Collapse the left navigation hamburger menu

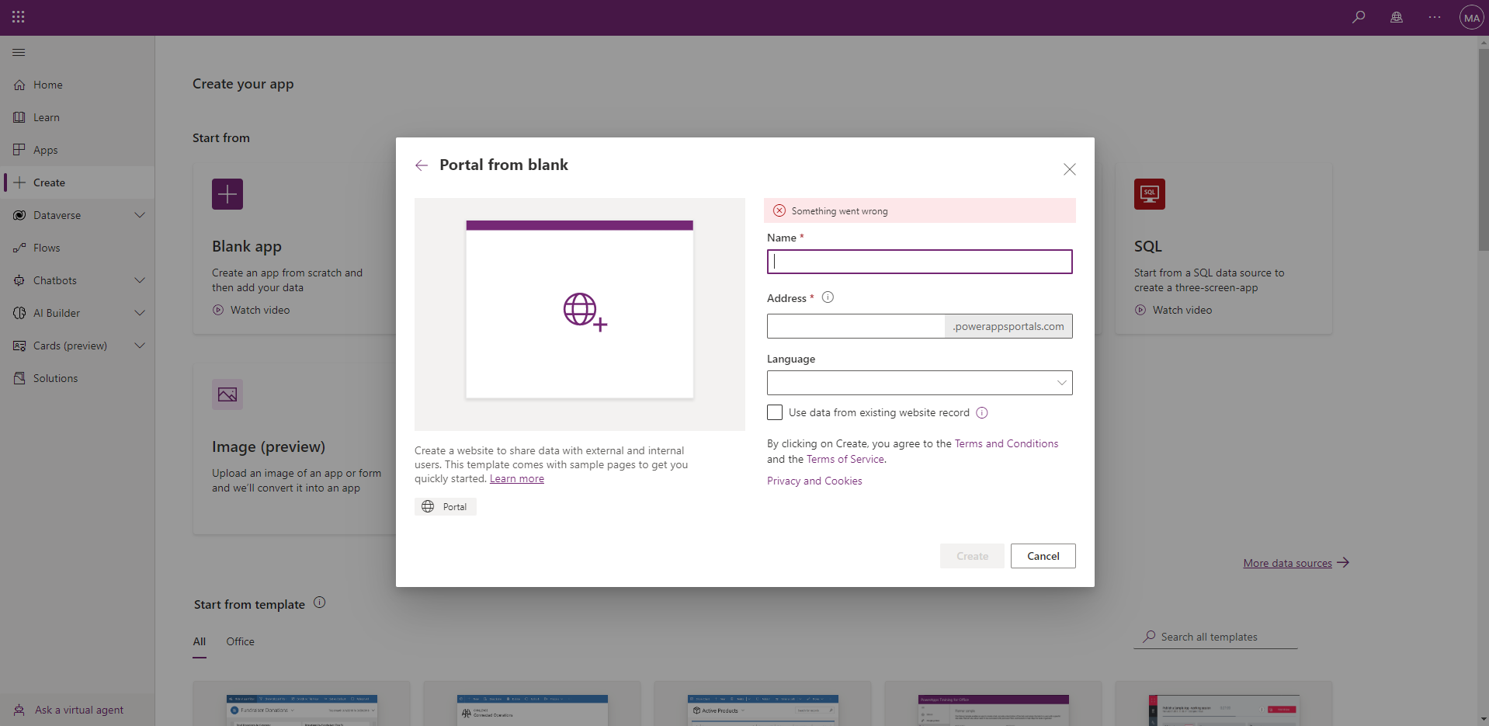coord(19,52)
